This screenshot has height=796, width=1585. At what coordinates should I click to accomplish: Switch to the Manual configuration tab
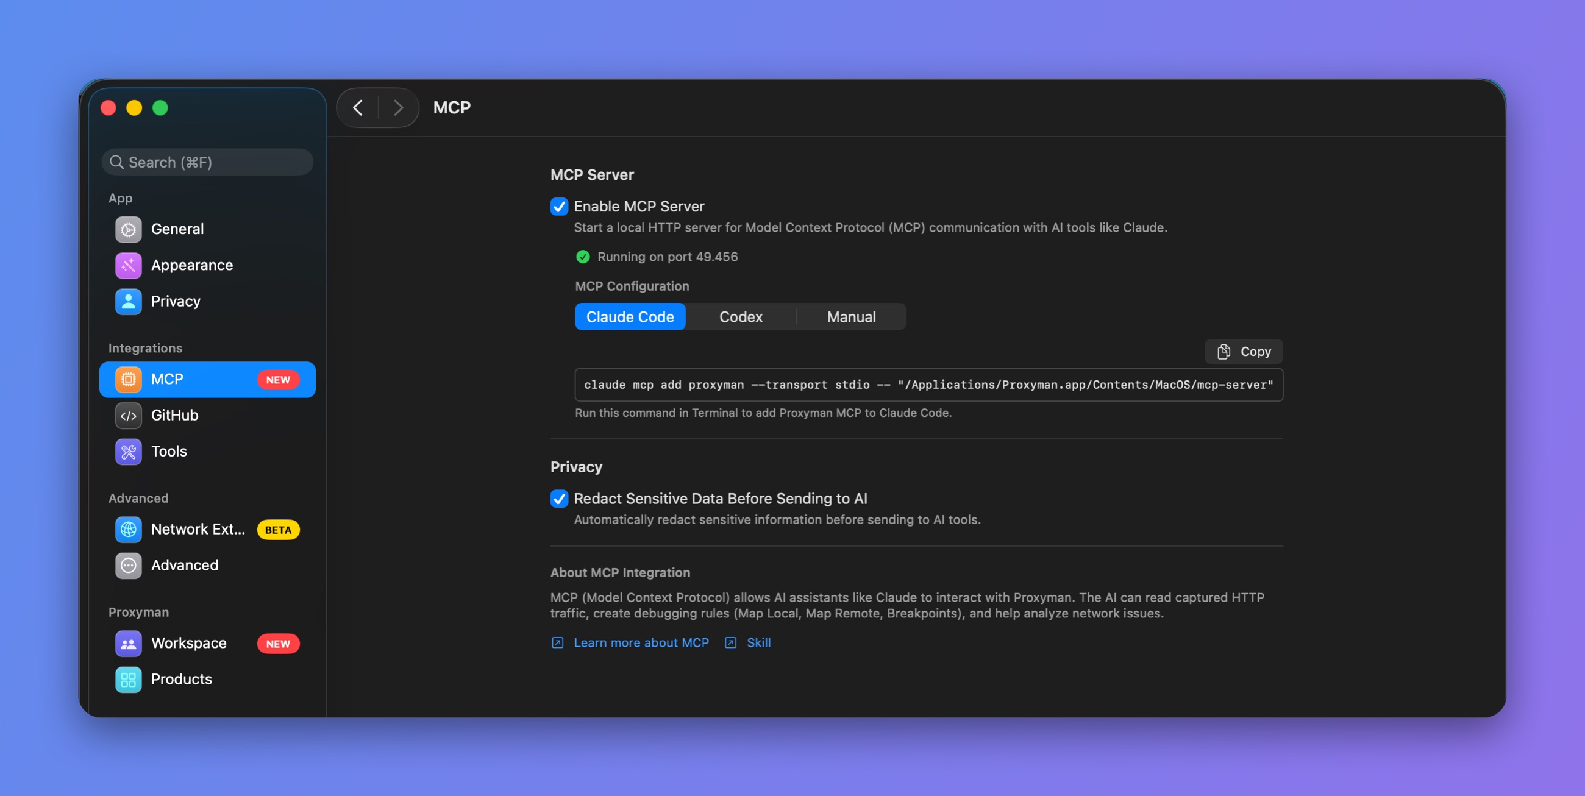tap(851, 317)
